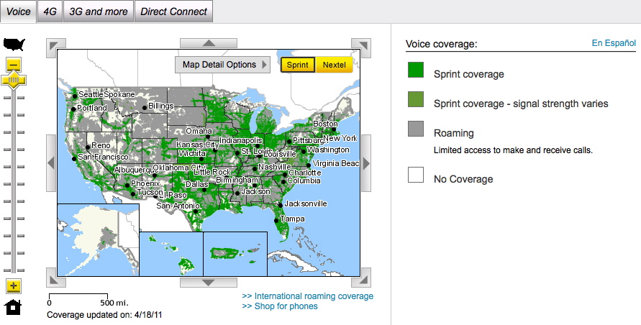The image size is (641, 325).
Task: Click Phoenix on the coverage map
Action: (x=145, y=184)
